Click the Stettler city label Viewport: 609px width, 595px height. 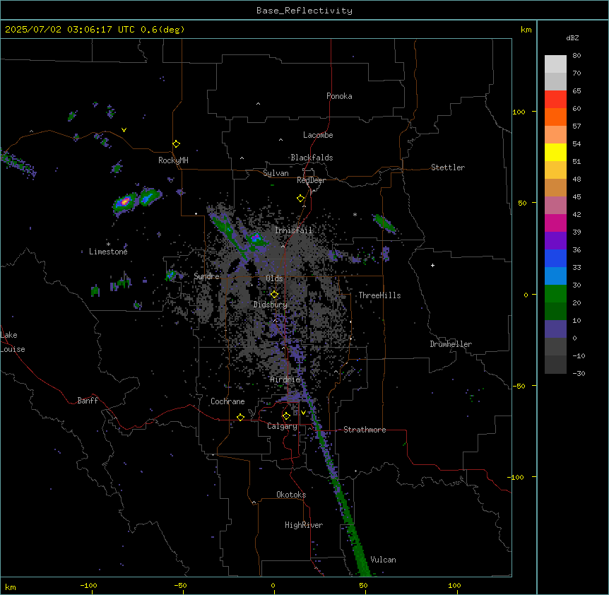click(448, 167)
